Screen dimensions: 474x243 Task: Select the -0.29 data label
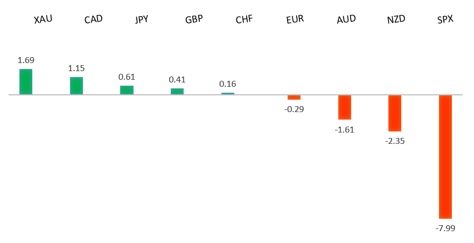coord(294,109)
